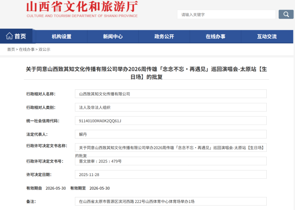Click the magnifier search icon
Screen dimensions: 295x210
286,14
